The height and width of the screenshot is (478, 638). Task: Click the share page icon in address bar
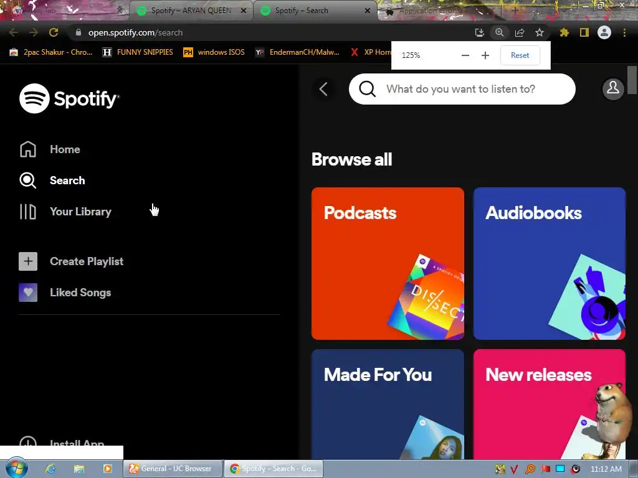[520, 32]
